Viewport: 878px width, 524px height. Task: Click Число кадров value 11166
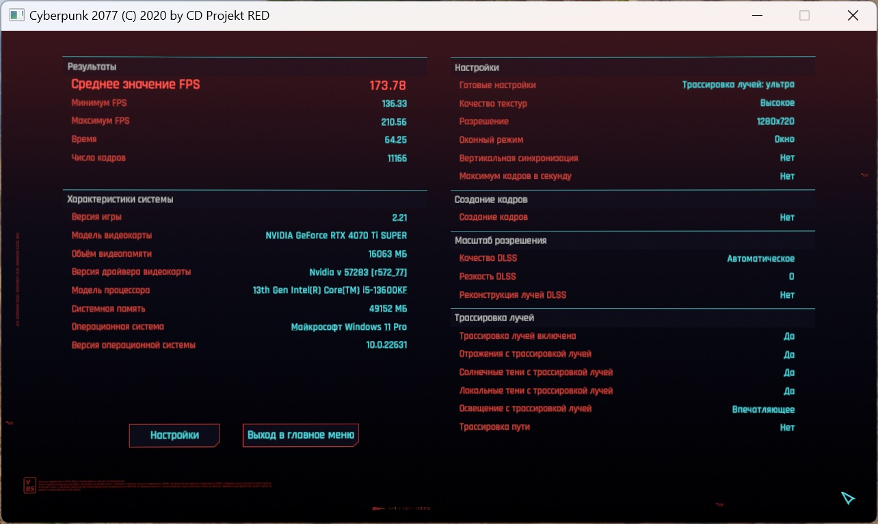point(397,158)
